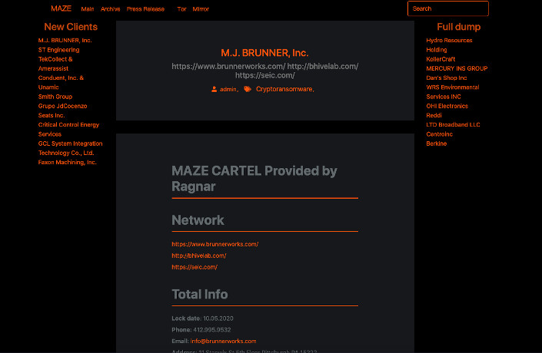Image resolution: width=542 pixels, height=353 pixels.
Task: Go to Press Release page
Action: point(145,9)
